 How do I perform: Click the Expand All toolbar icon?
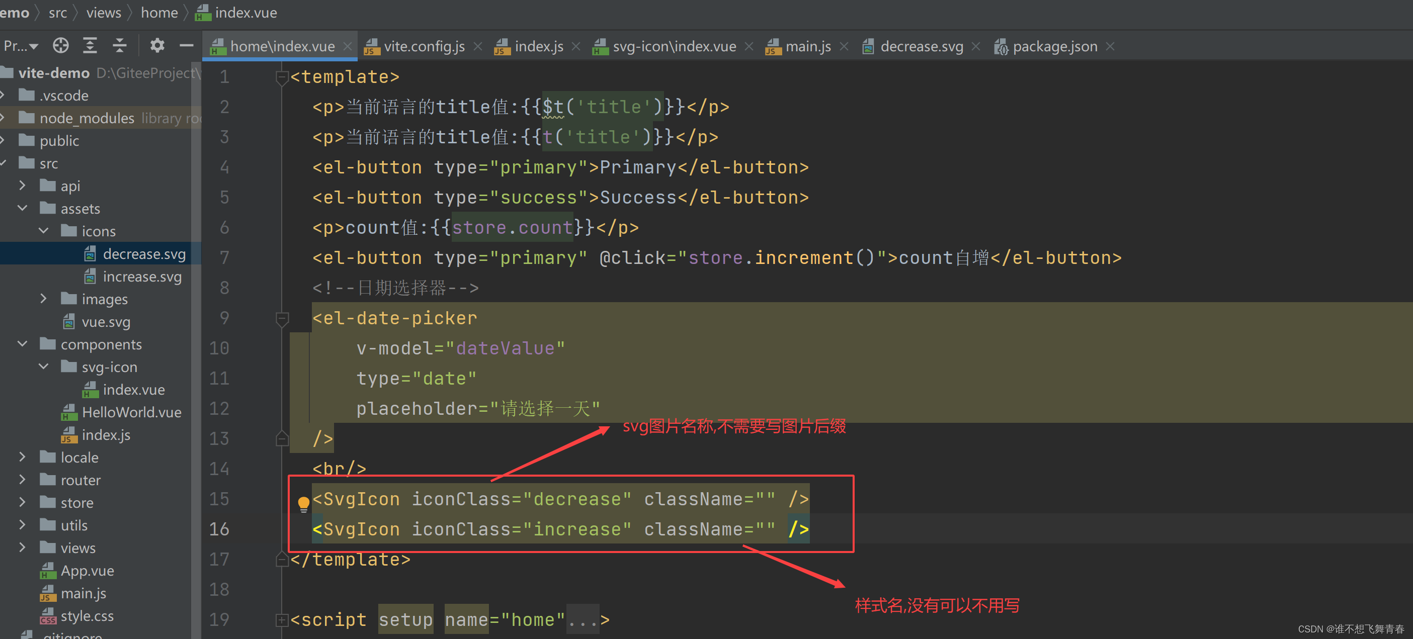(90, 45)
